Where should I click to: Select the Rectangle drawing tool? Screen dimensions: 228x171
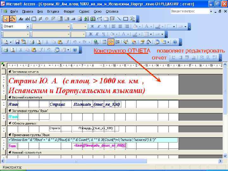pos(125,19)
